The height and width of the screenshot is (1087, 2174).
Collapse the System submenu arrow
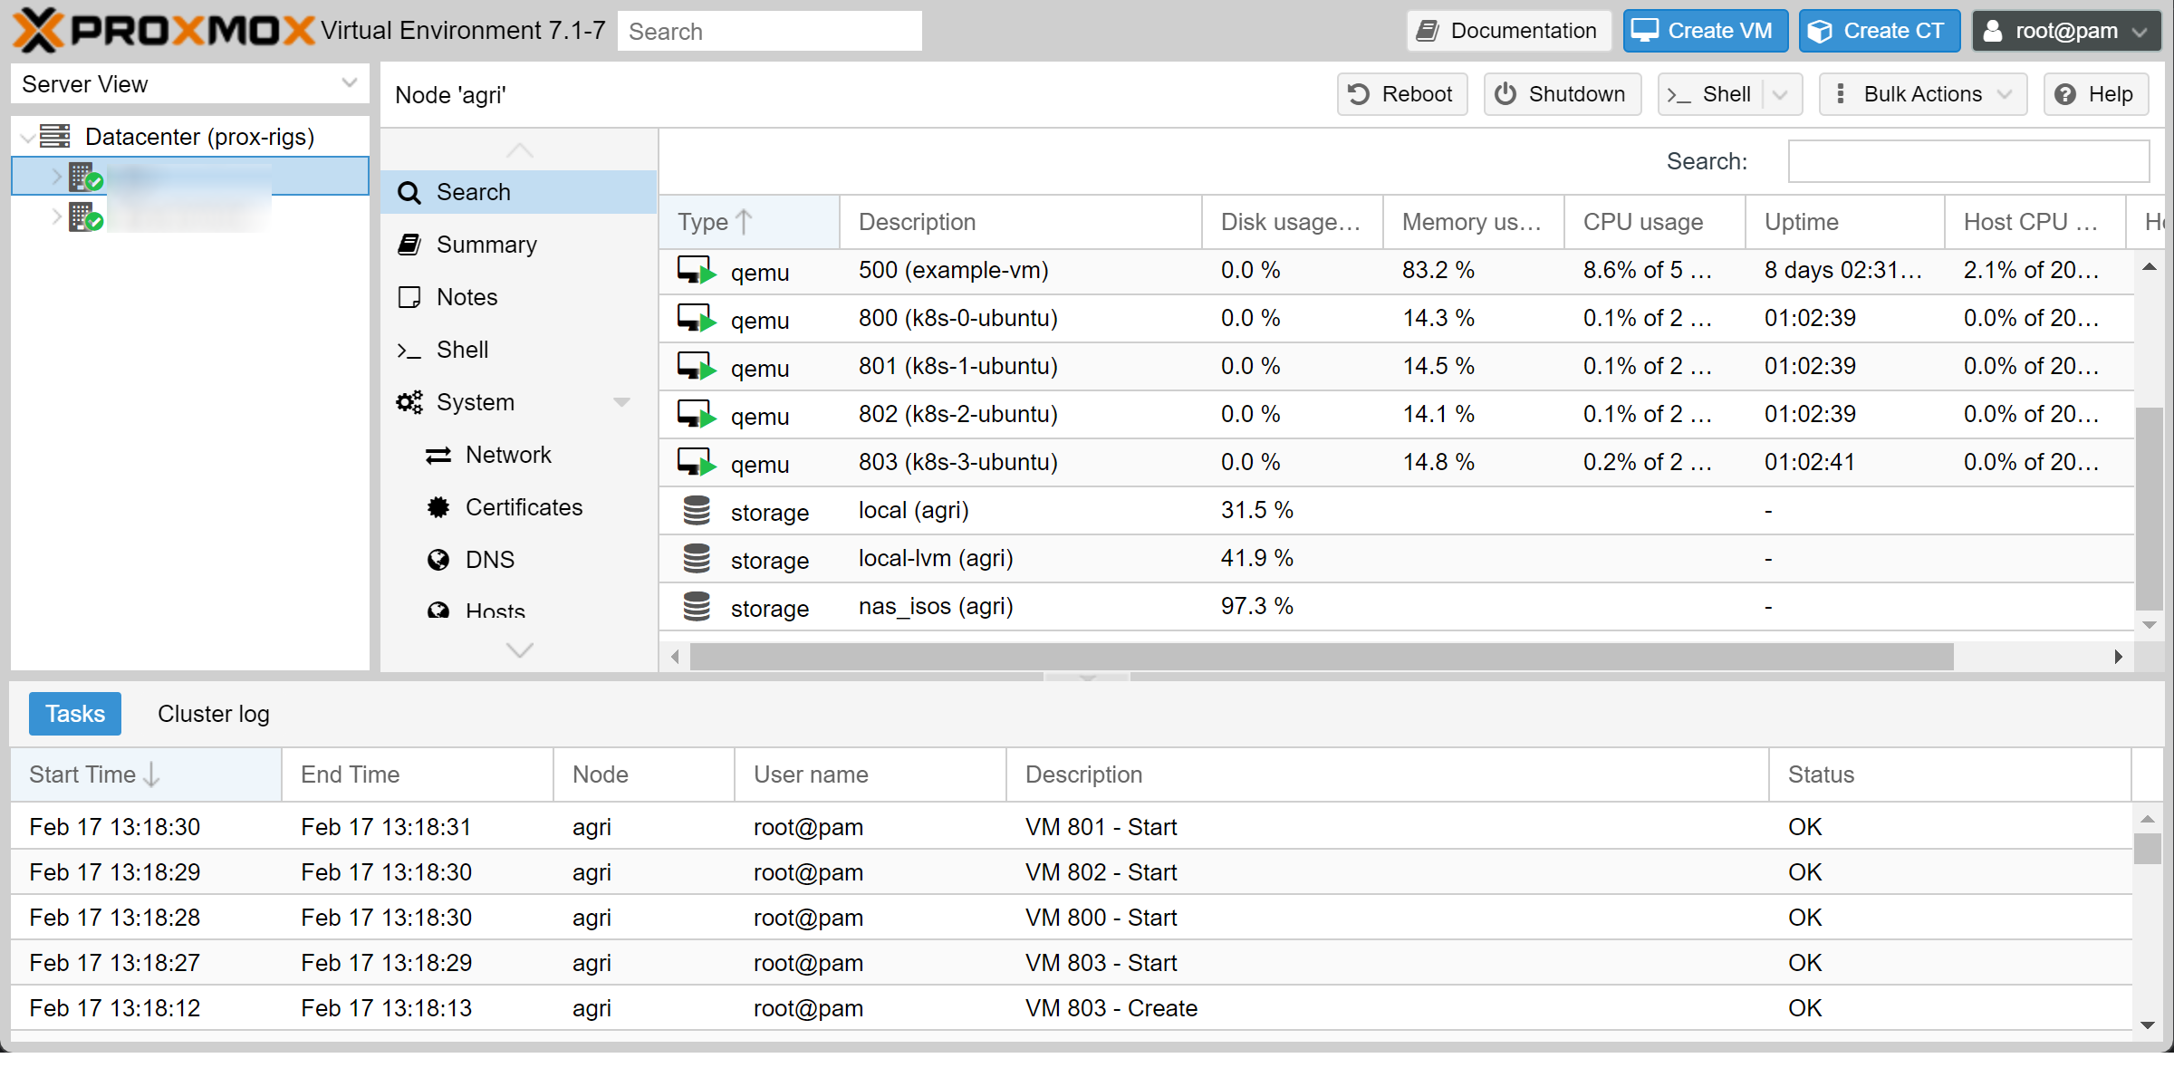point(621,402)
